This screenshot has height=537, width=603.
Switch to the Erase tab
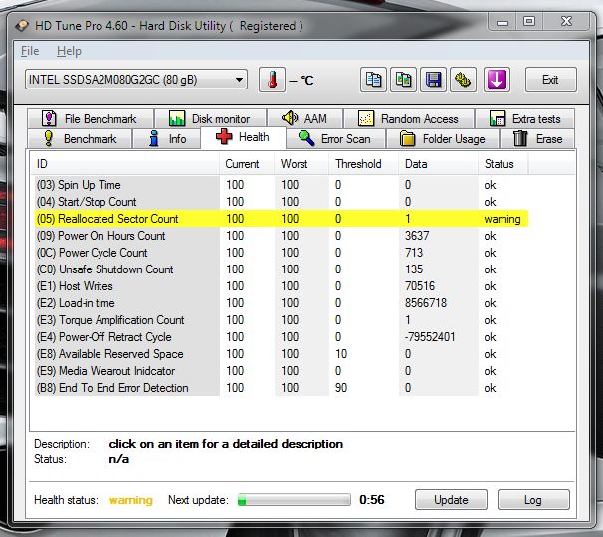(x=537, y=139)
